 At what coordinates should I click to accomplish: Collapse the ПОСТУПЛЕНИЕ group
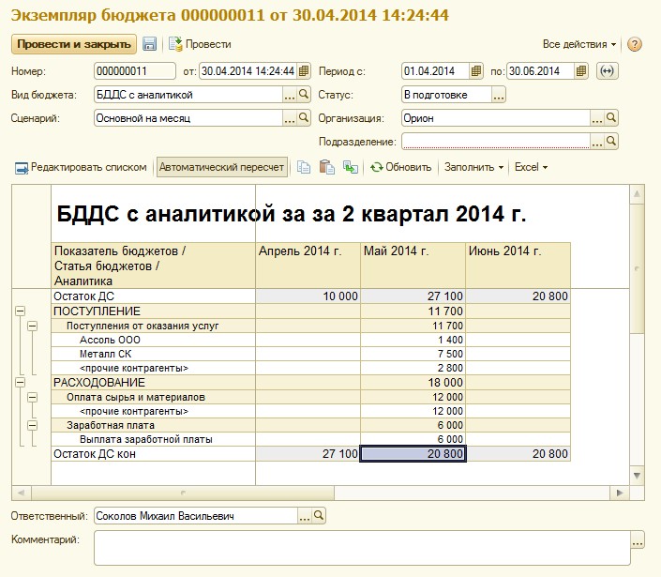[20, 311]
